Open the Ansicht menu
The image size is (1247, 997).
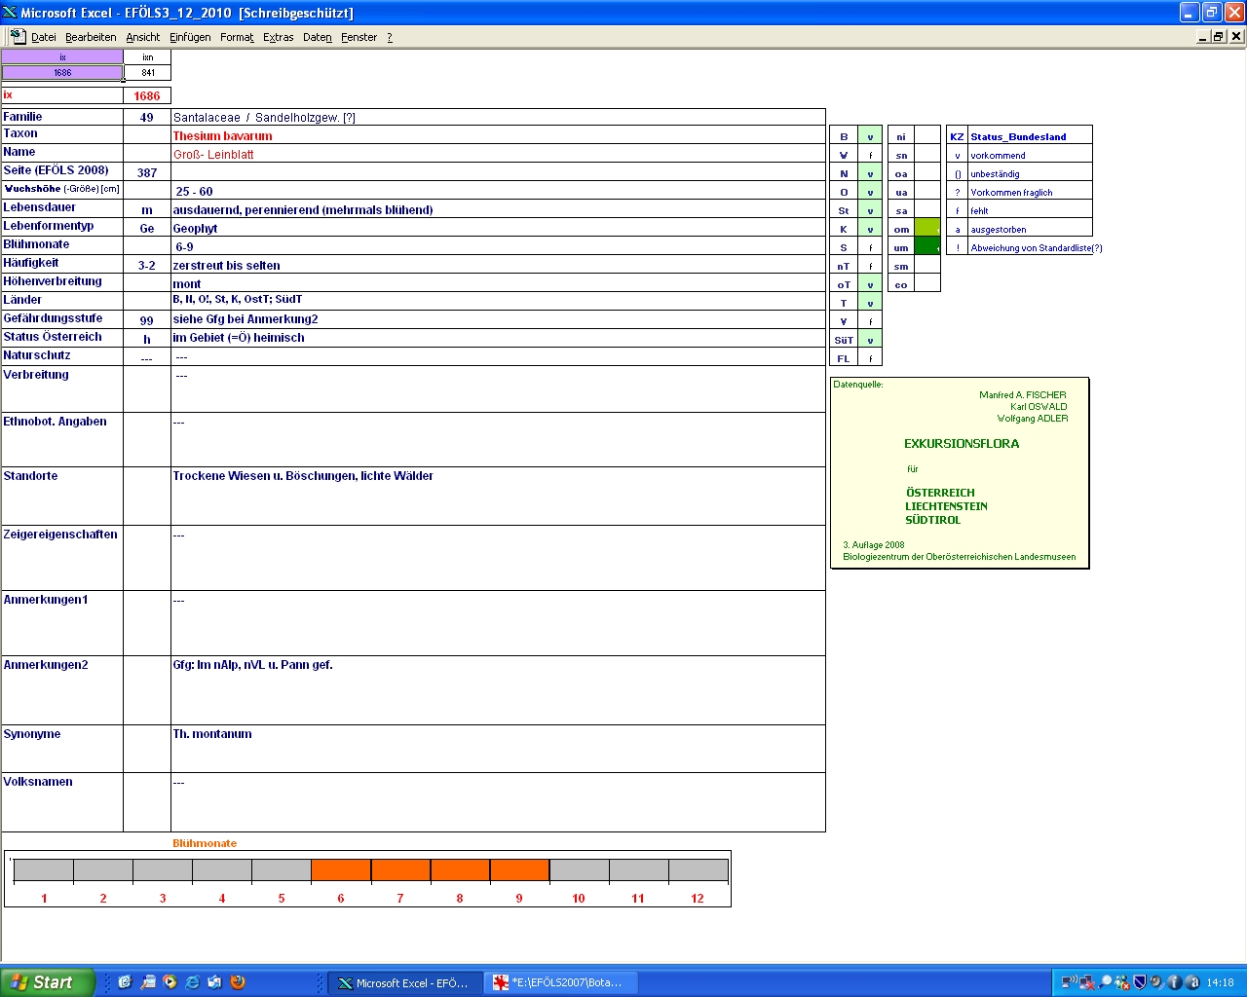coord(143,37)
